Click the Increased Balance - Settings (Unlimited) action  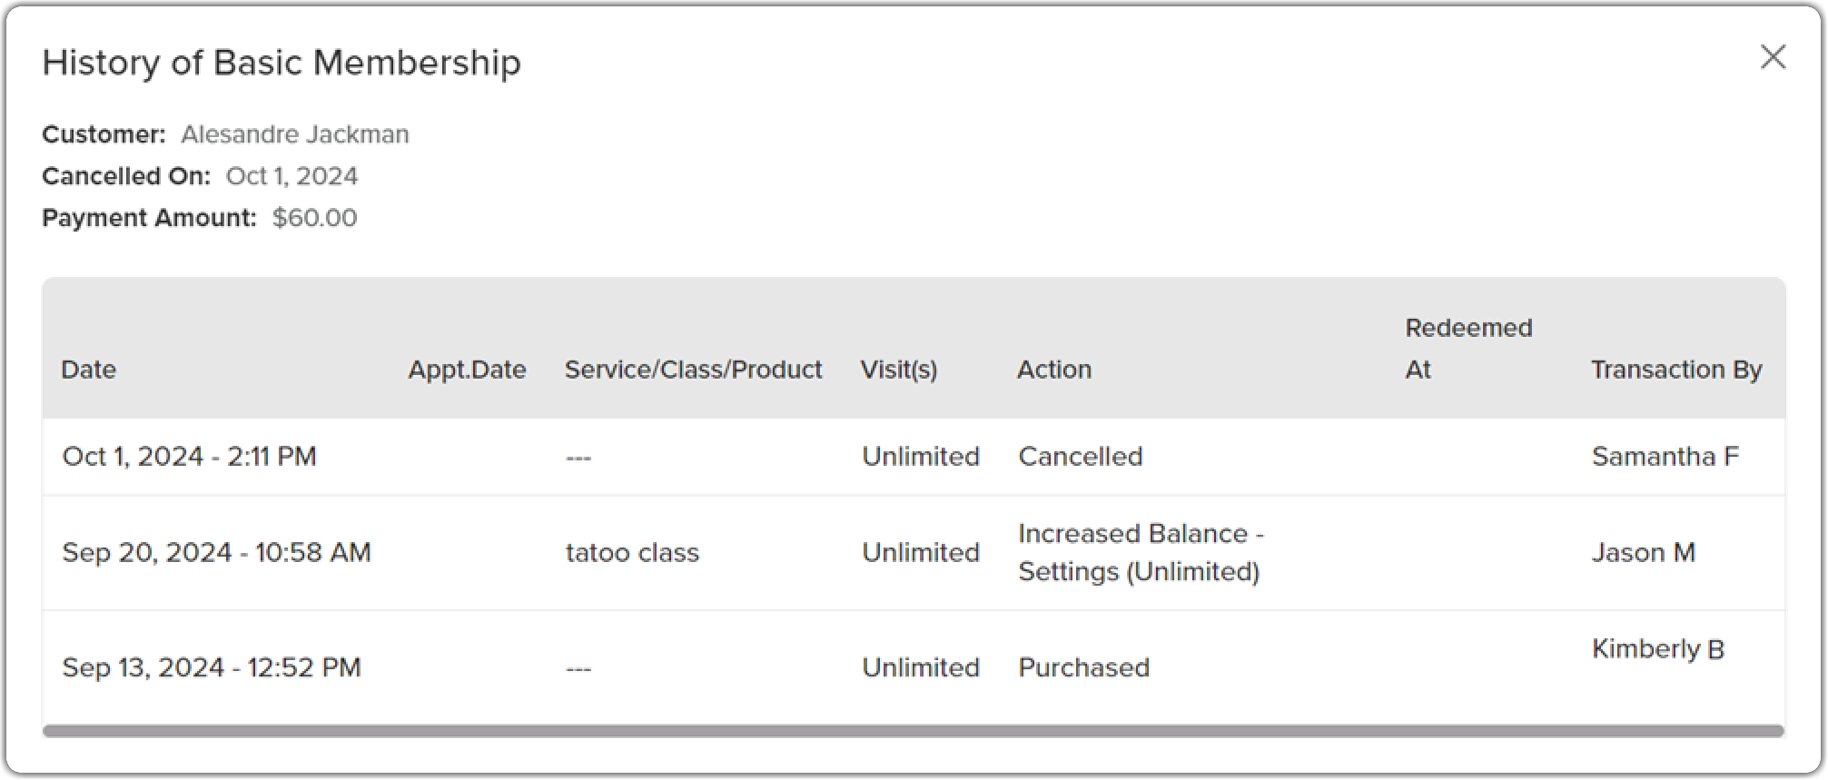pos(1141,552)
